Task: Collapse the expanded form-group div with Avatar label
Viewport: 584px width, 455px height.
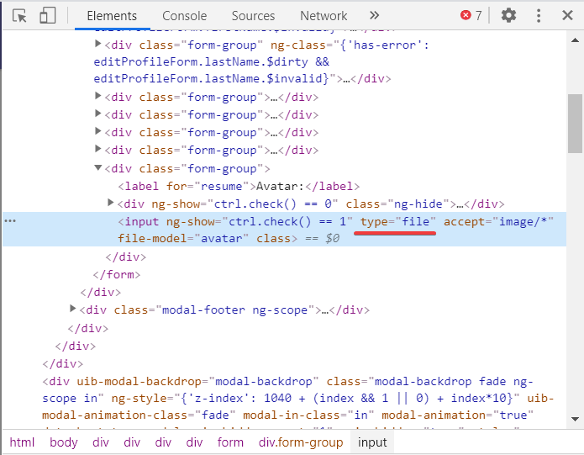Action: coord(99,168)
